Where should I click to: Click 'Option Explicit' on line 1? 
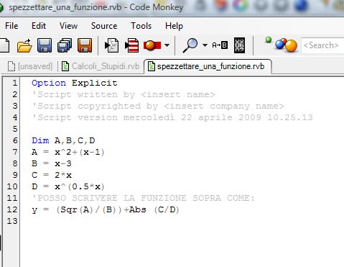click(75, 83)
